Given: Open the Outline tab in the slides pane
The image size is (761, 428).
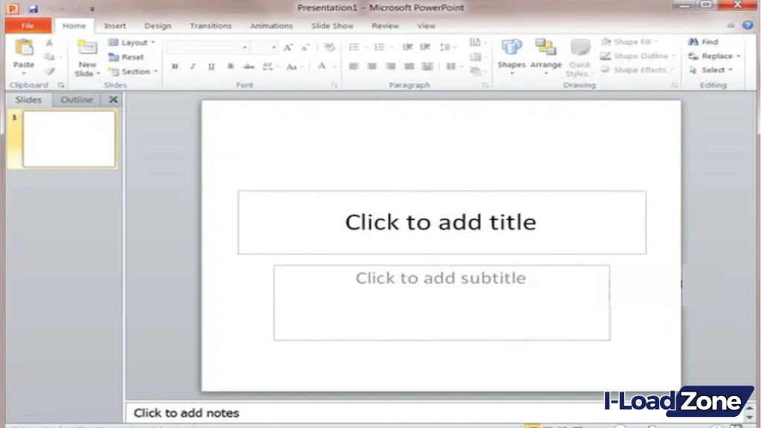Looking at the screenshot, I should 77,99.
